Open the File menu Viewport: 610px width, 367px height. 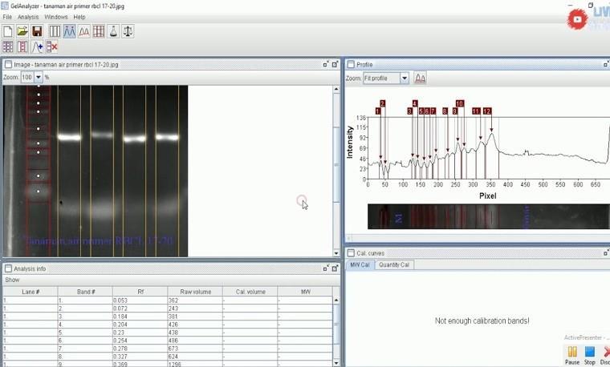point(7,17)
